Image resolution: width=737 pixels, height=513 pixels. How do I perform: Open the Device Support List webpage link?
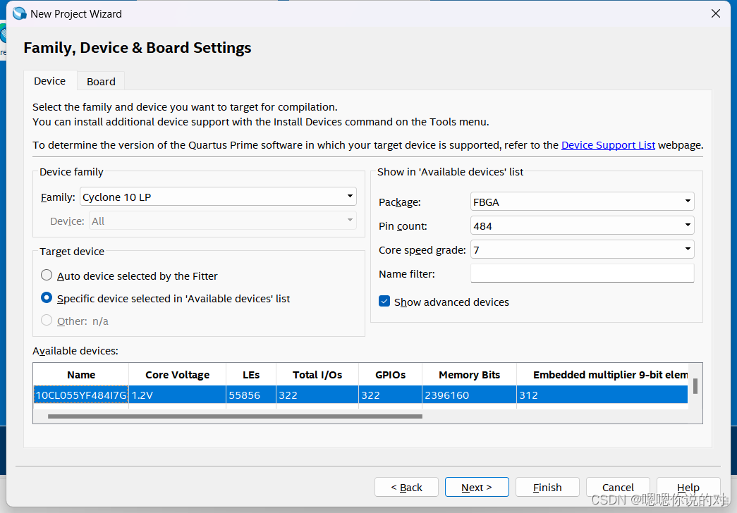click(608, 145)
